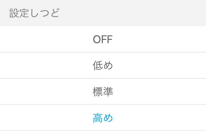Set humidity to 高め (high)
206x131 pixels.
103,118
